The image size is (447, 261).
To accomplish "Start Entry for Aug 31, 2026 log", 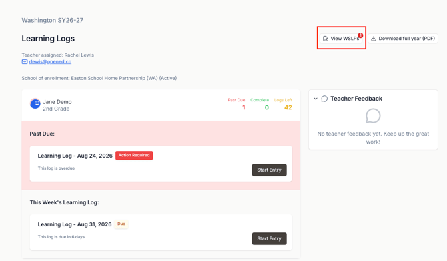I will tap(269, 238).
